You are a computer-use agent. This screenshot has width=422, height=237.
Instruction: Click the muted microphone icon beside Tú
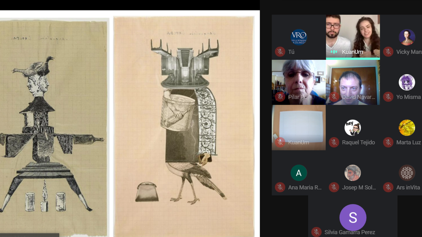click(x=280, y=52)
